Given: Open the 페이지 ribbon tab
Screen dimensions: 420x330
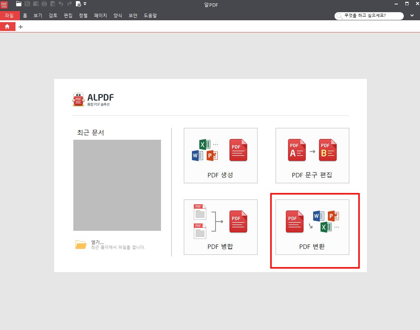Looking at the screenshot, I should coord(101,15).
